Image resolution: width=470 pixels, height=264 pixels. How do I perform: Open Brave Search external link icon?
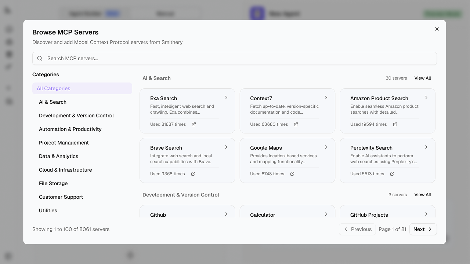coord(193,174)
